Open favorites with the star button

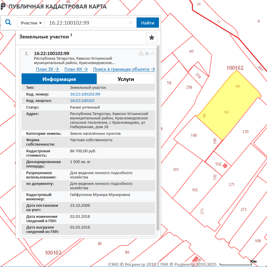(x=151, y=38)
